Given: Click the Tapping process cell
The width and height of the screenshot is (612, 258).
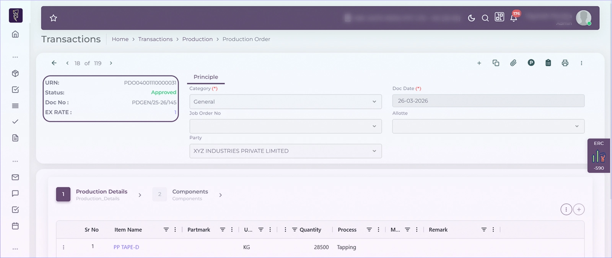Looking at the screenshot, I should (x=347, y=247).
